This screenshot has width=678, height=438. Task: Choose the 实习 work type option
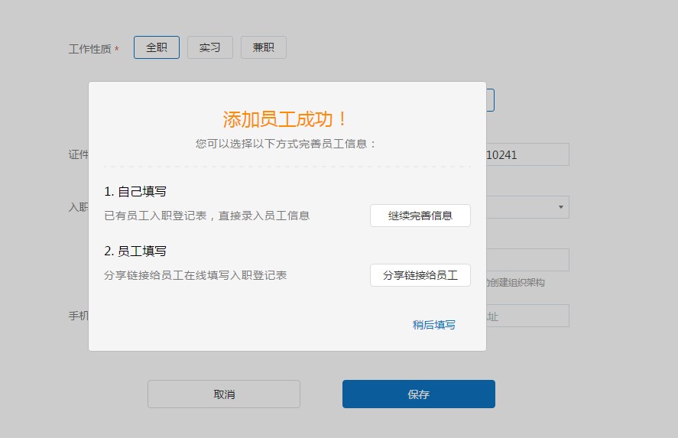tap(210, 47)
